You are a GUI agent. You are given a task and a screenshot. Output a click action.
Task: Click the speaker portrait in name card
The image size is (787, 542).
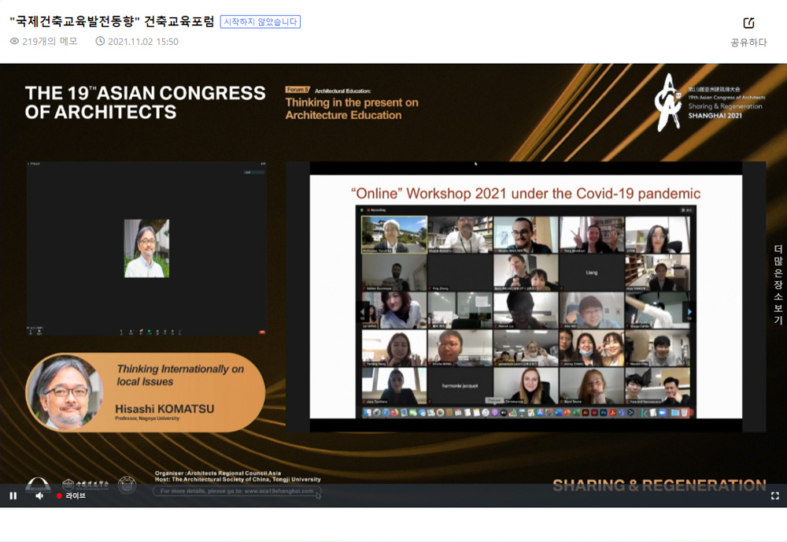click(65, 392)
